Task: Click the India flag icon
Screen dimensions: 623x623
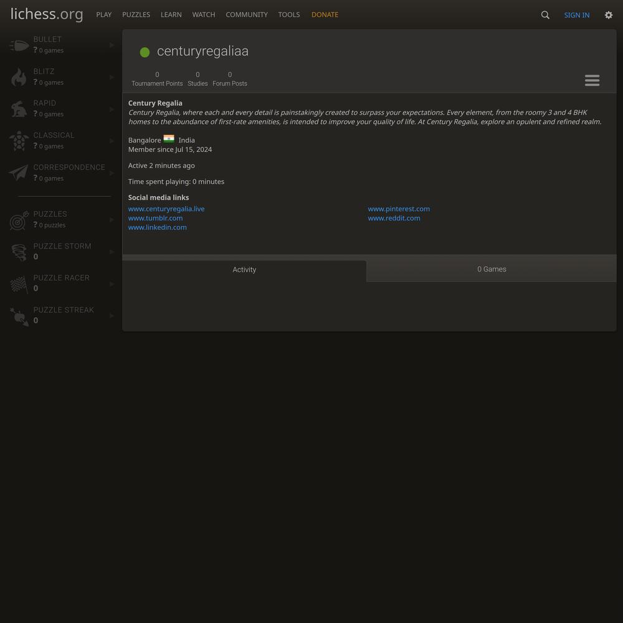Action: coord(169,139)
